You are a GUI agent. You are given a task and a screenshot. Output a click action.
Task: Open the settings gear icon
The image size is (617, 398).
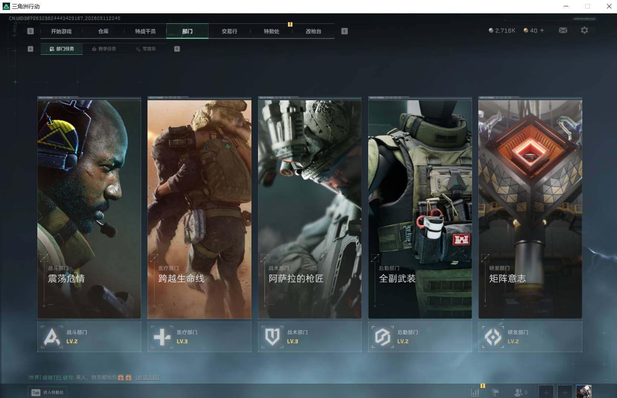[x=584, y=30]
